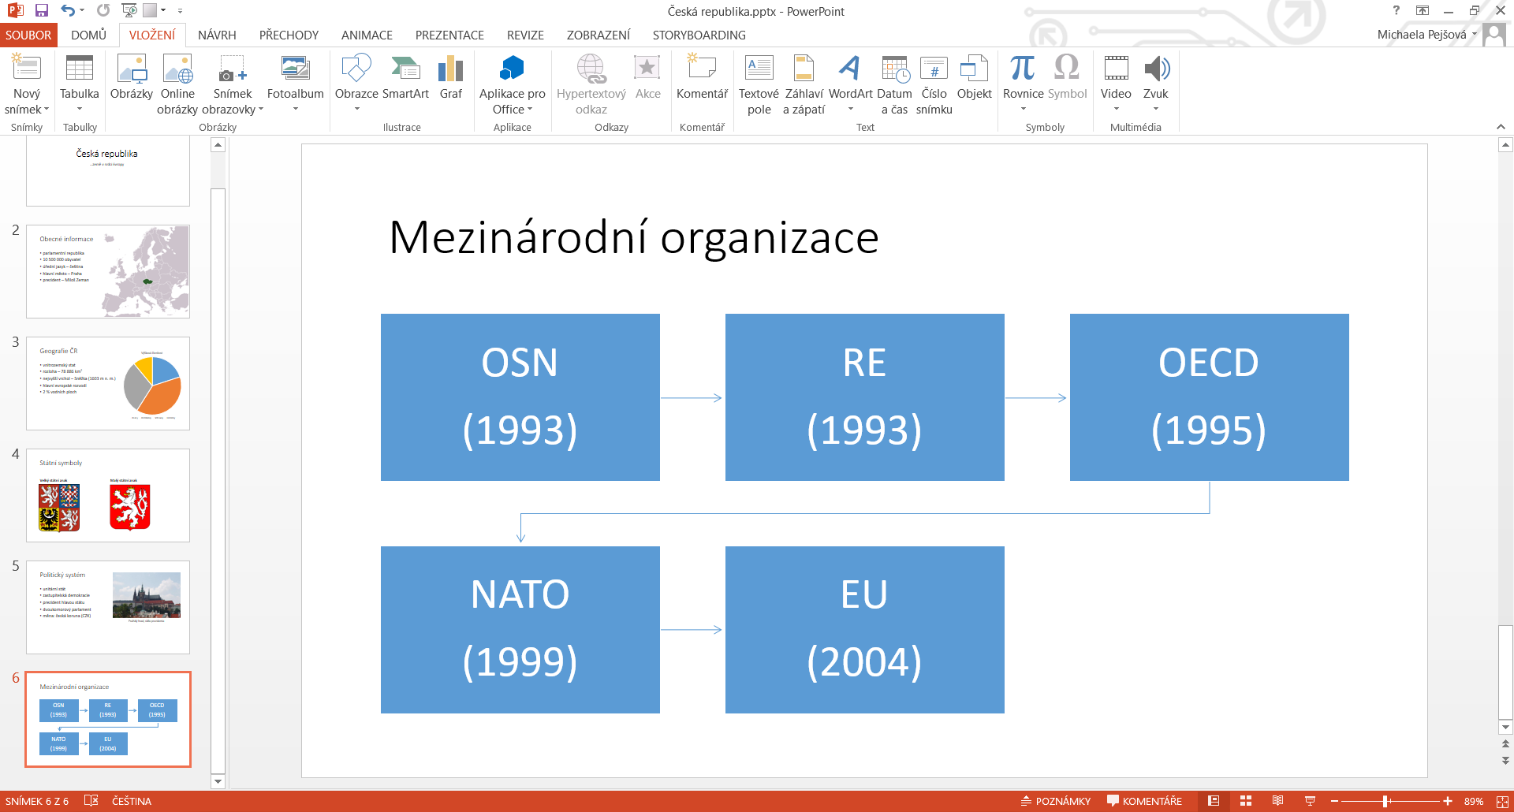Insert a screenshot with Snímek obrazovky
This screenshot has height=812, width=1514.
(x=233, y=85)
